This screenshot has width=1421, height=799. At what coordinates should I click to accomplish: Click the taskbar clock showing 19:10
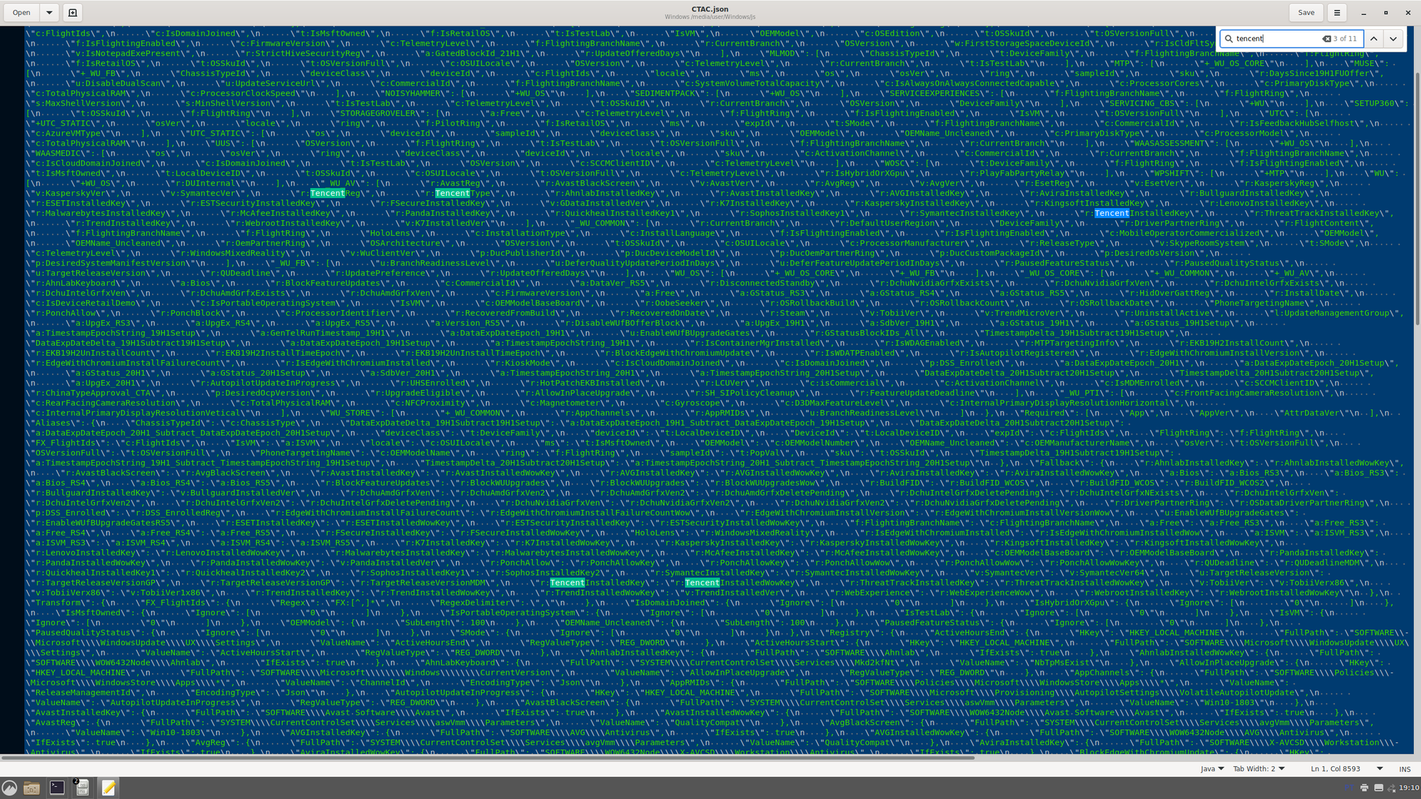(x=1409, y=788)
